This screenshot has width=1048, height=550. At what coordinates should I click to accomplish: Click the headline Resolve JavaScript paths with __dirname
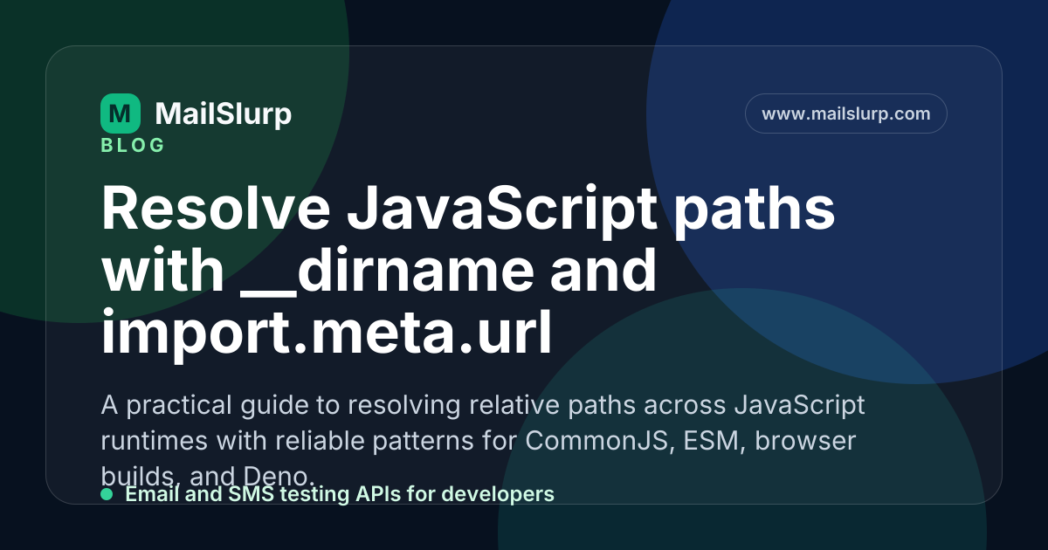pos(468,272)
